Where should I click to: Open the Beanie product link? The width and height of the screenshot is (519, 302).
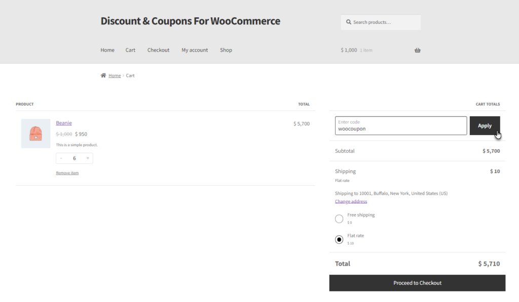click(x=64, y=123)
